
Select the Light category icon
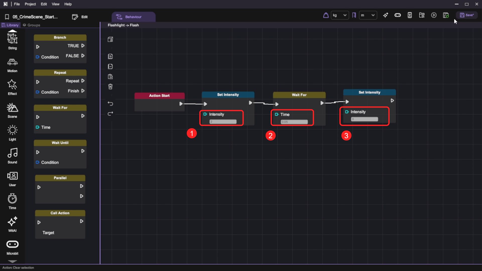pyautogui.click(x=12, y=133)
